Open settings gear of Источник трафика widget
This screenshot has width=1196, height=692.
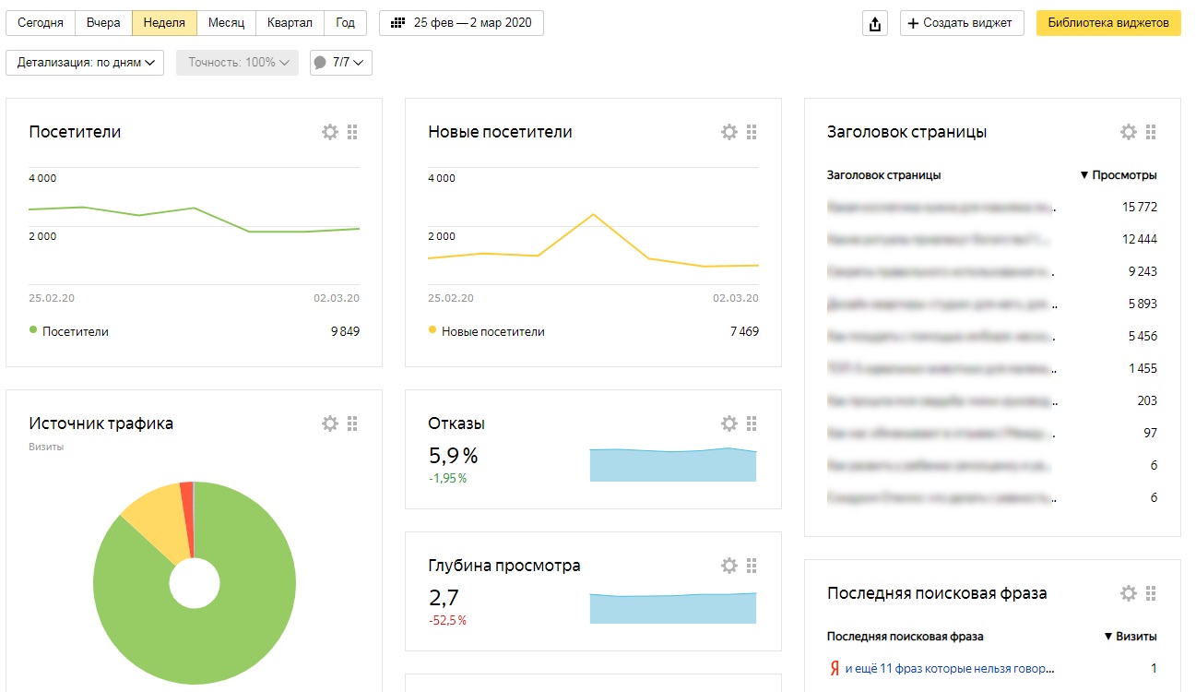(x=330, y=424)
